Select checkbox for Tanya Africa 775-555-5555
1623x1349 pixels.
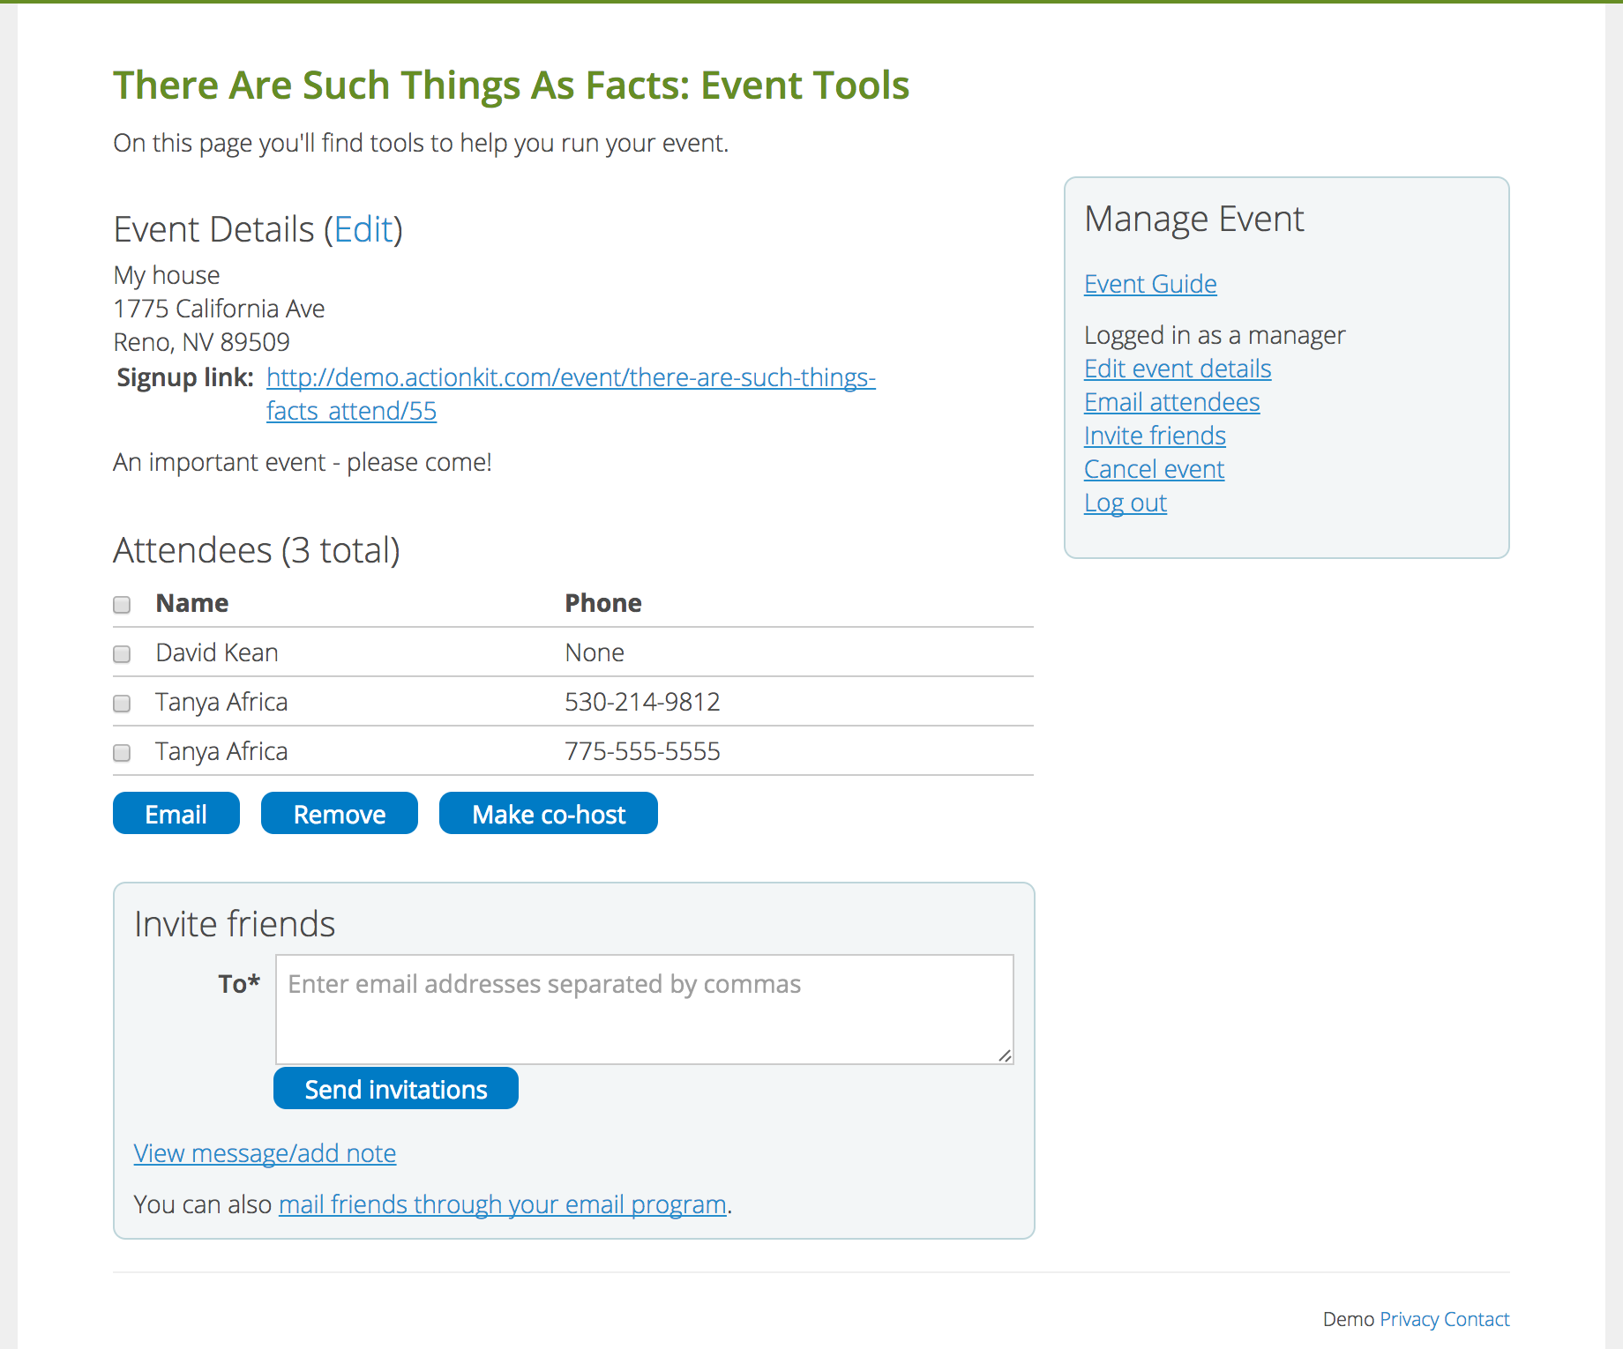click(122, 753)
